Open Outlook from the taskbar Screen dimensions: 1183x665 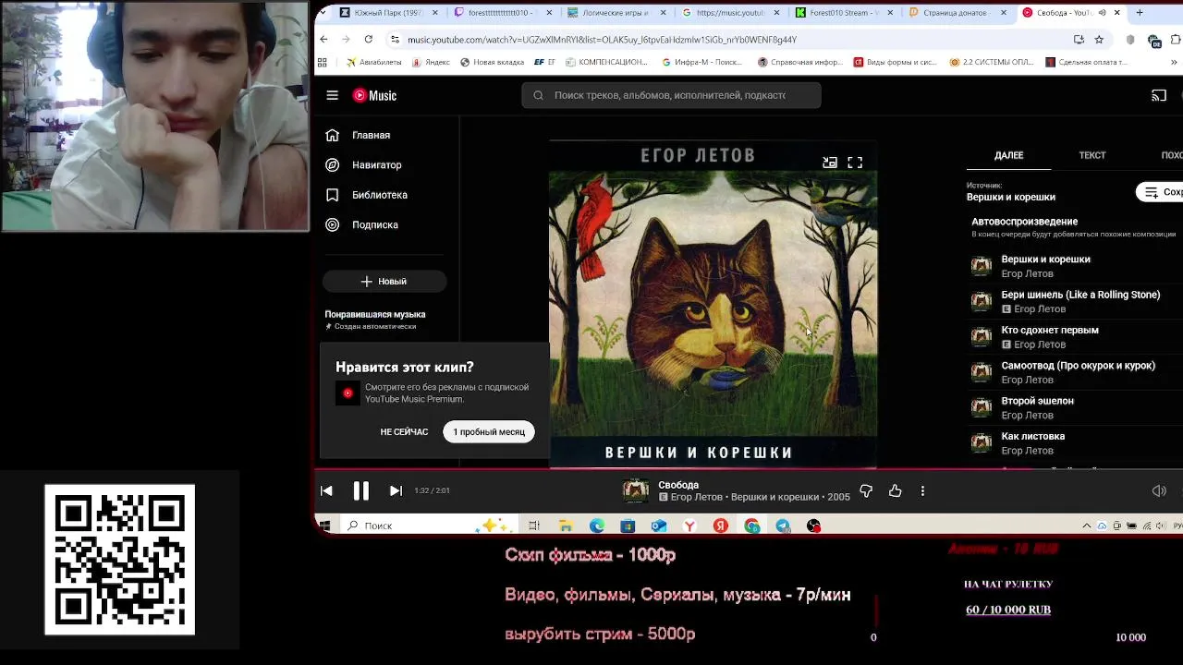[x=658, y=526]
